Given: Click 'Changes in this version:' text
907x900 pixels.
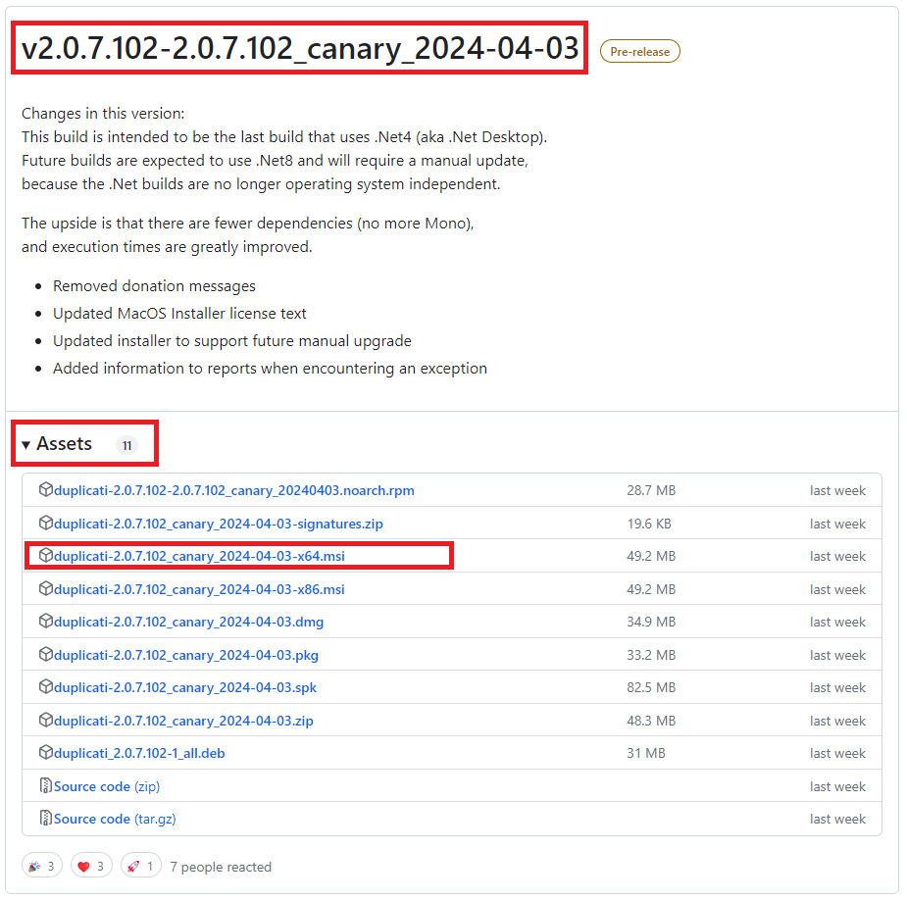Looking at the screenshot, I should pyautogui.click(x=103, y=114).
